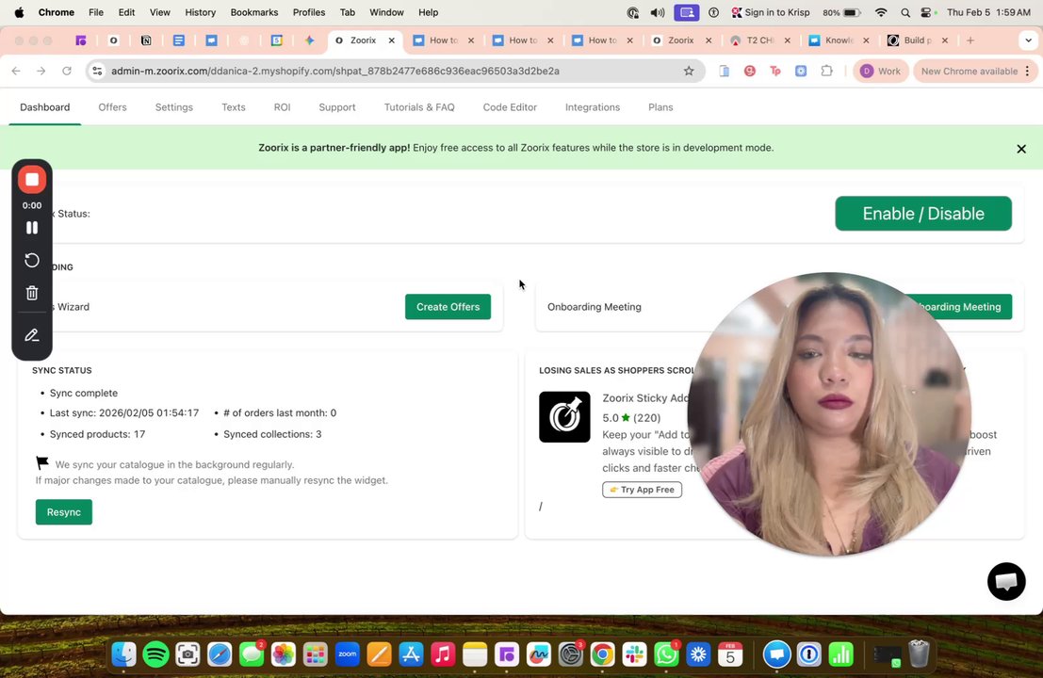
Task: Restart the recording with circular arrow icon
Action: [x=31, y=260]
